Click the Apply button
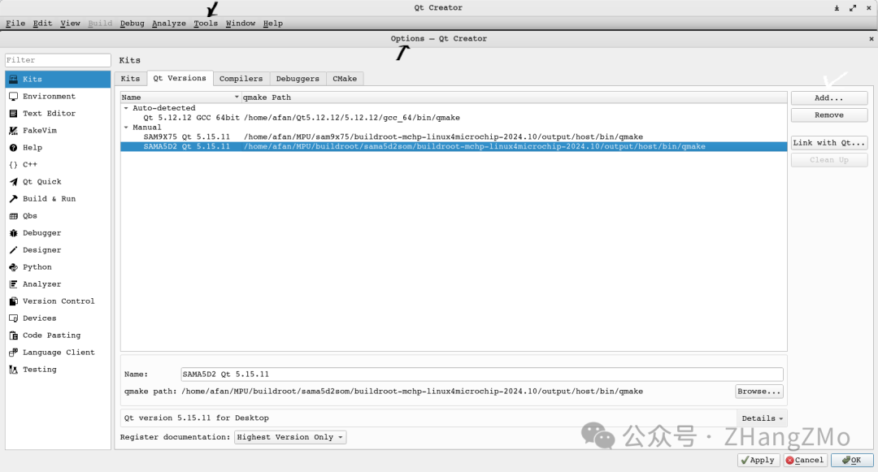 coord(758,461)
